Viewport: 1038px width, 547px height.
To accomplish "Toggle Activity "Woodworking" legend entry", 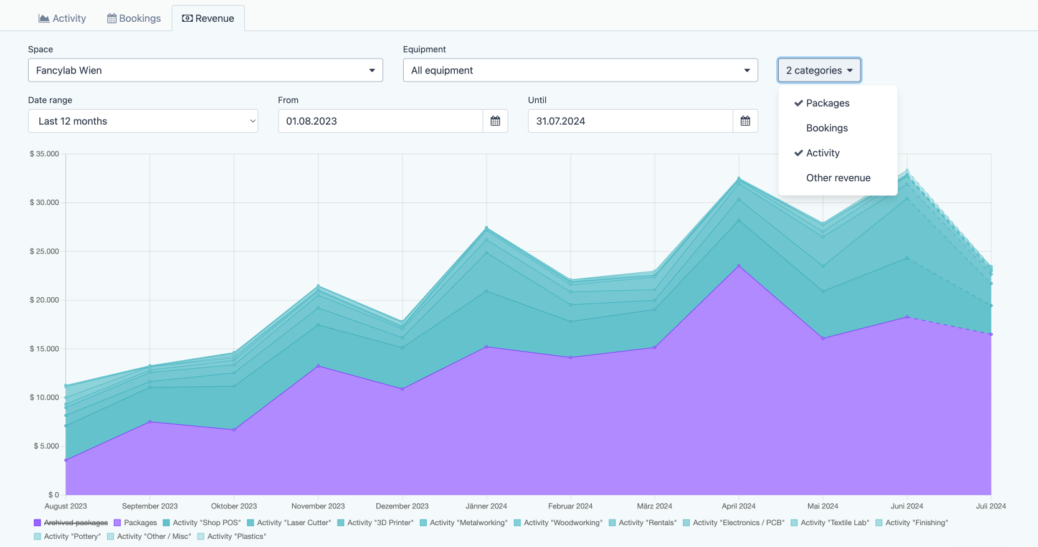I will (x=558, y=523).
